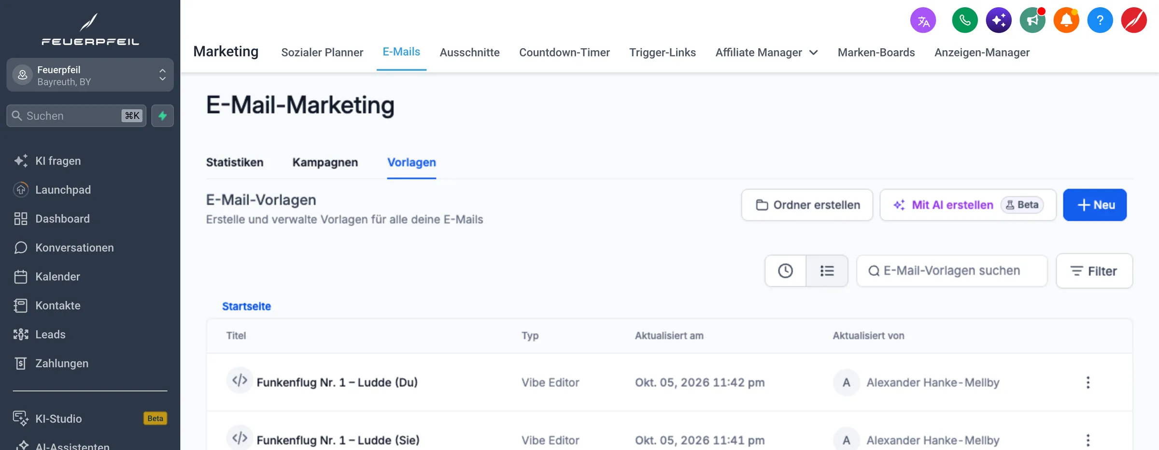This screenshot has height=450, width=1159.
Task: Open the Trigger-Links tab
Action: pos(663,53)
